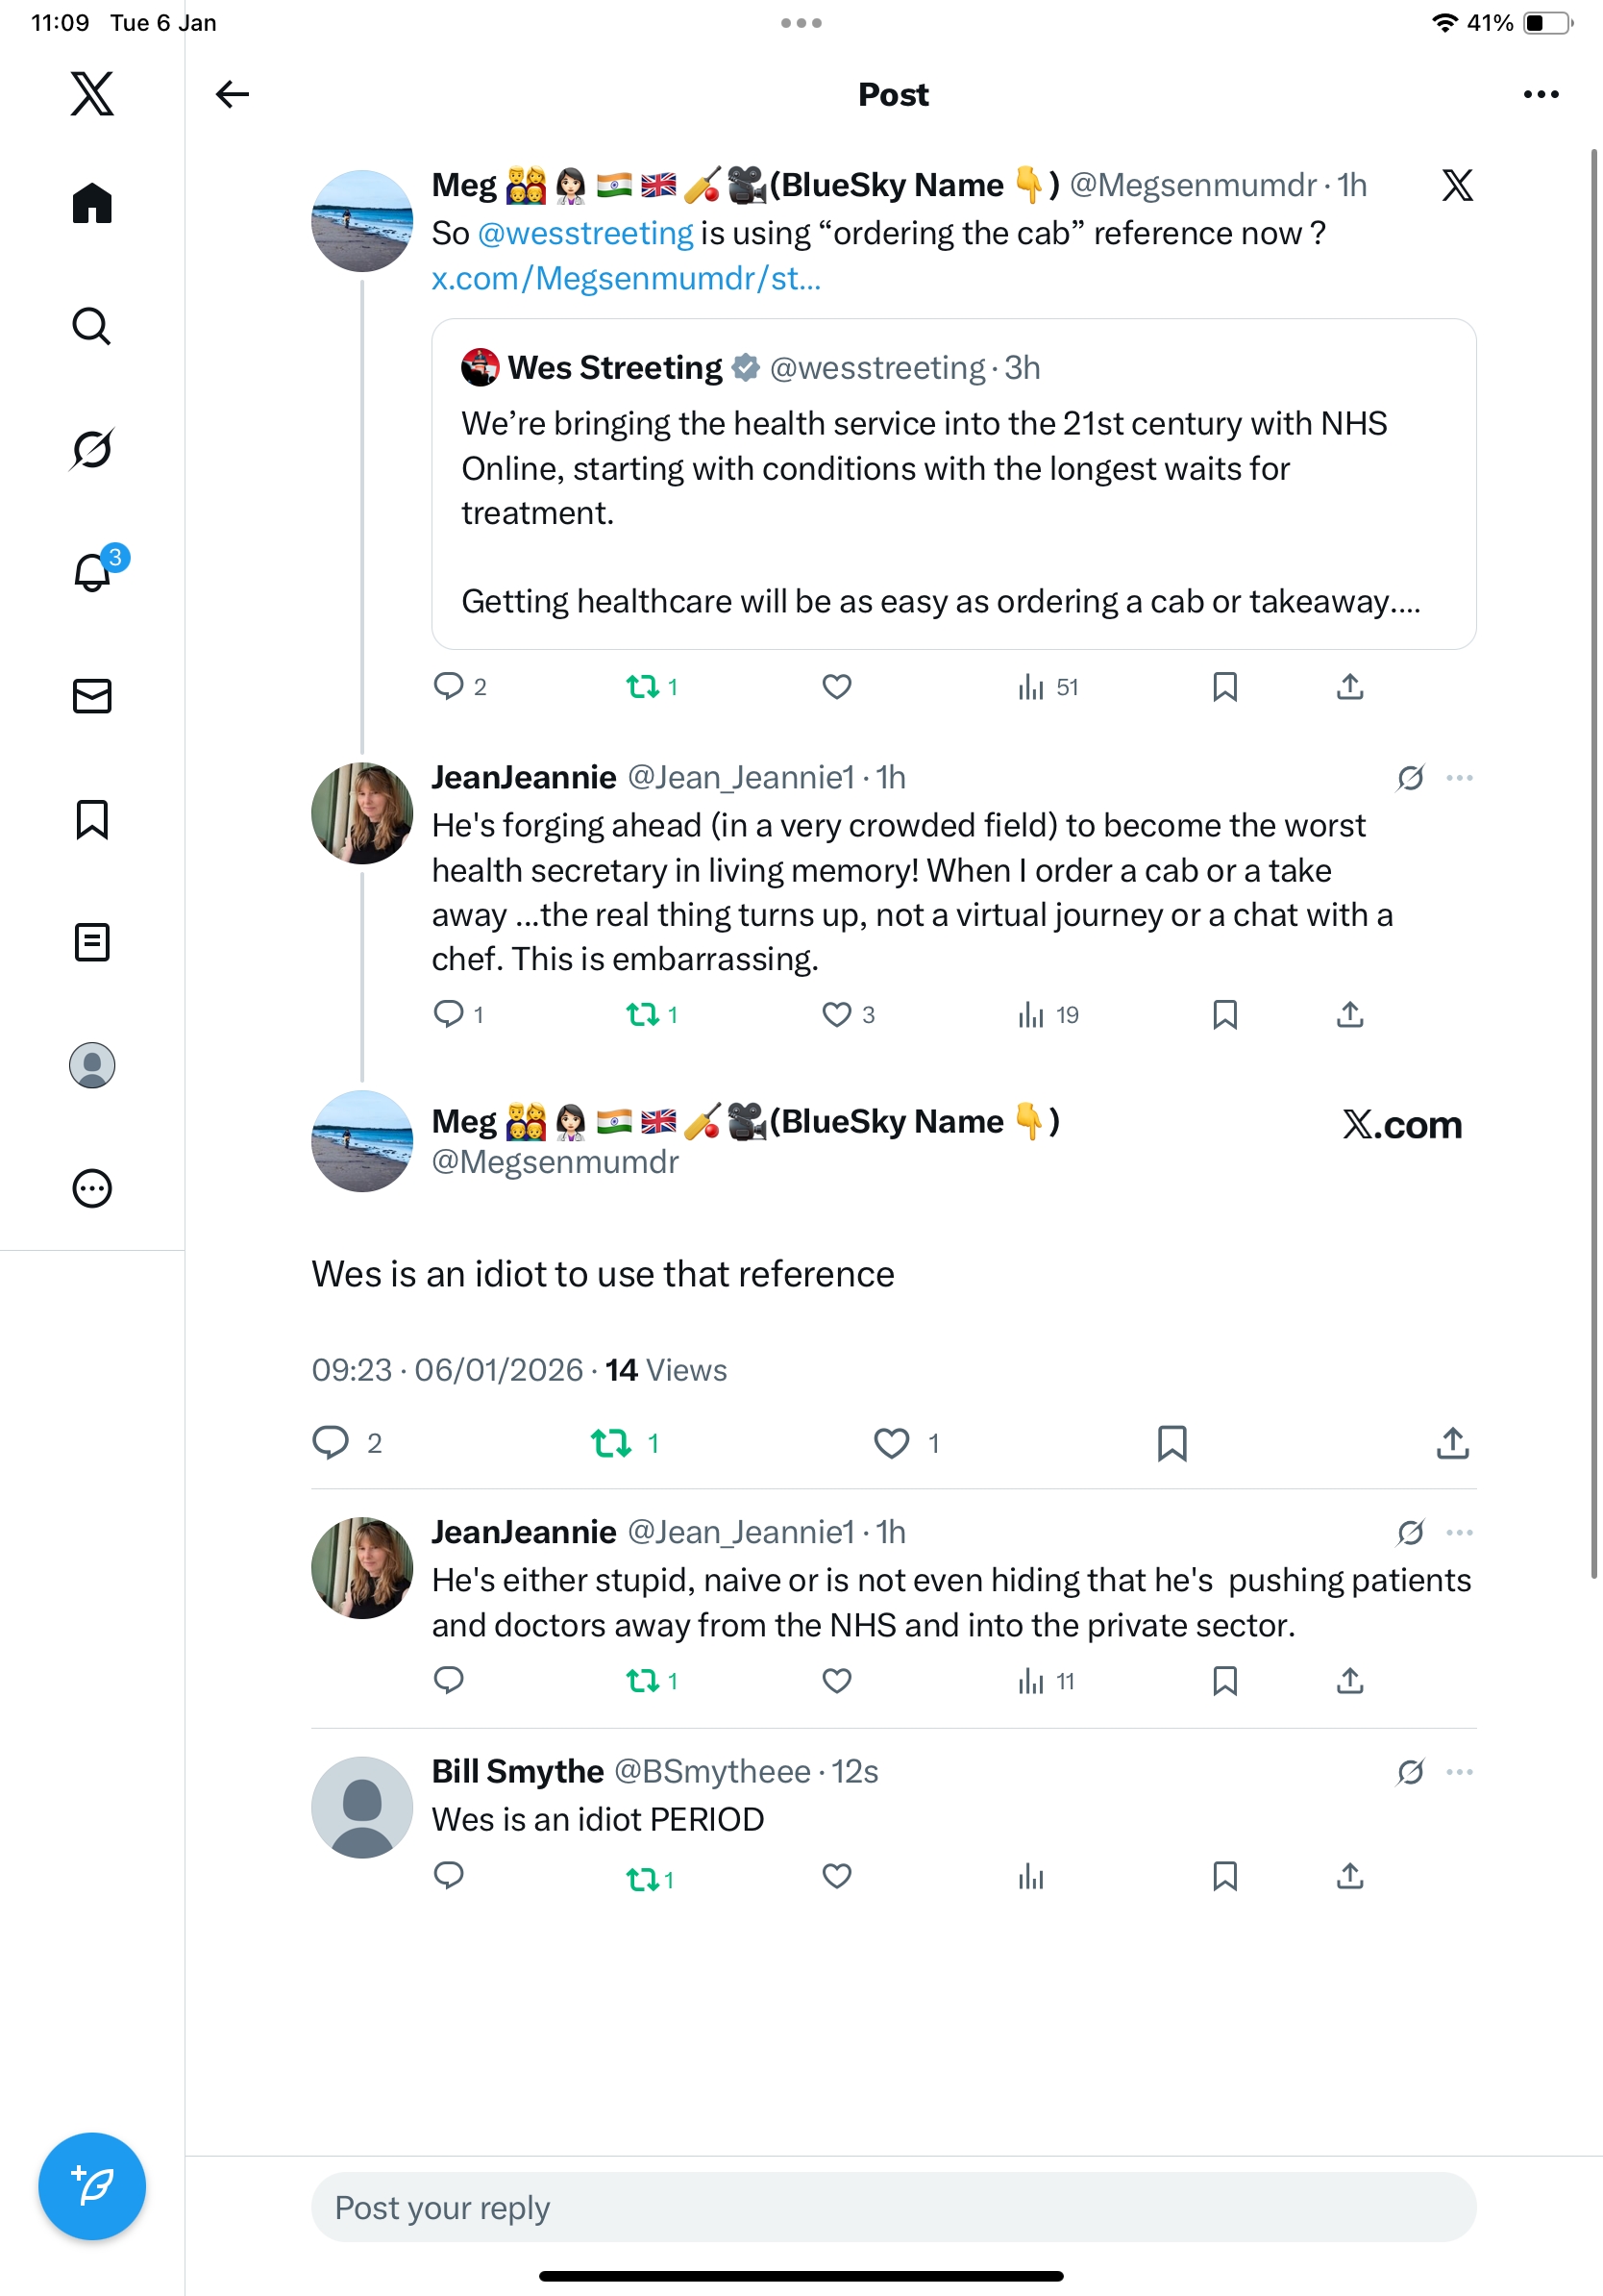Open the Home feed from sidebar
Image resolution: width=1603 pixels, height=2296 pixels.
[92, 204]
